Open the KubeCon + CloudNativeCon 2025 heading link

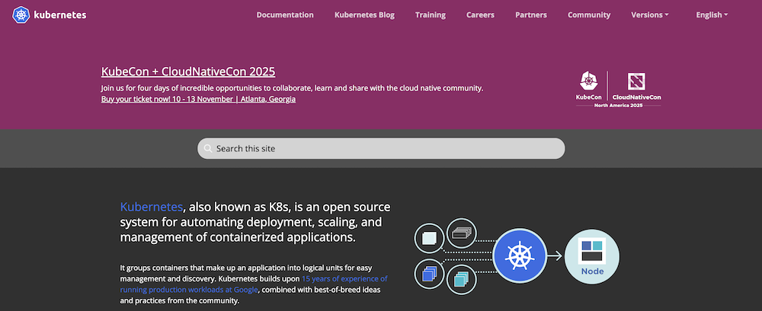pyautogui.click(x=188, y=71)
